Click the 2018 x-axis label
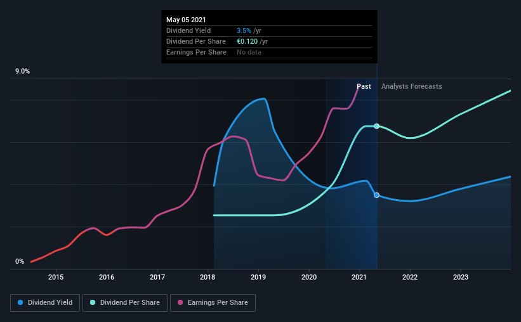Viewport: 521px width, 322px height. point(208,277)
